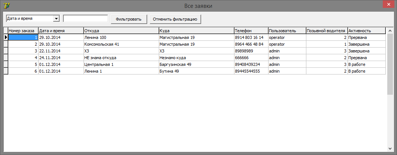Click 'admin' user in order 3 row
The width and height of the screenshot is (397, 155).
tap(287, 51)
